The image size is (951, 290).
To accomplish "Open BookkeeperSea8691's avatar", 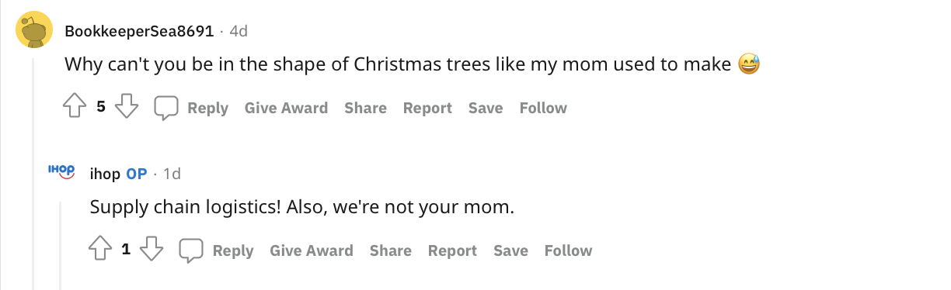I will [x=33, y=32].
